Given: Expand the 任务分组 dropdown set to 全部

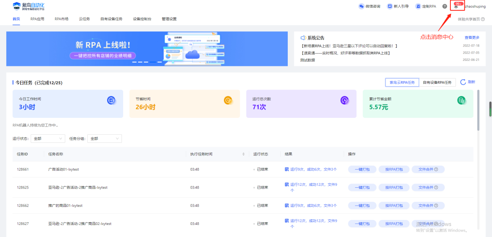Looking at the screenshot, I should 105,138.
